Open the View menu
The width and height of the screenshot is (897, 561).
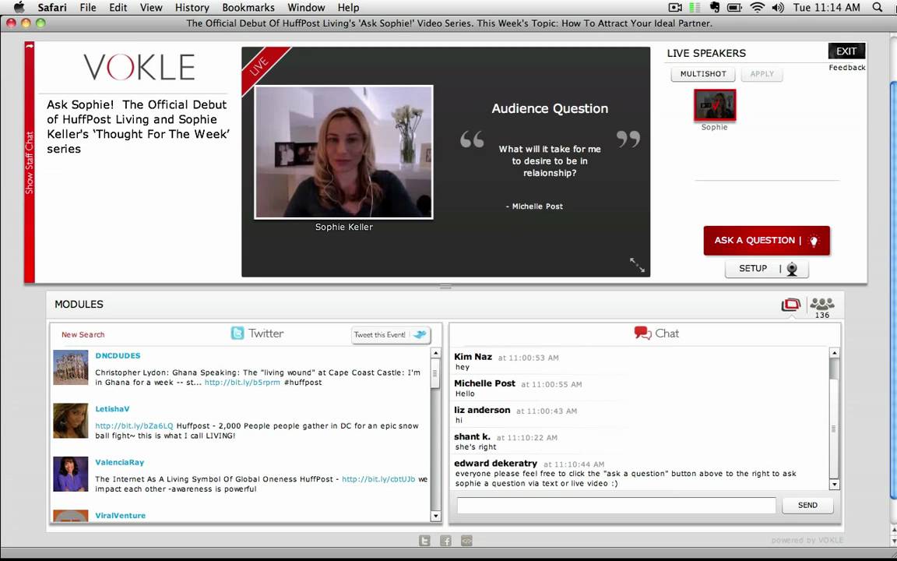pos(151,8)
